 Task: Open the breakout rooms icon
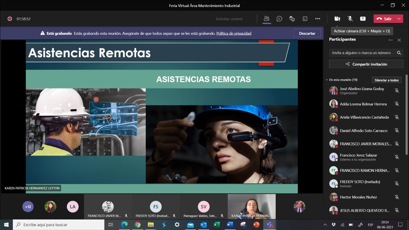[305, 19]
